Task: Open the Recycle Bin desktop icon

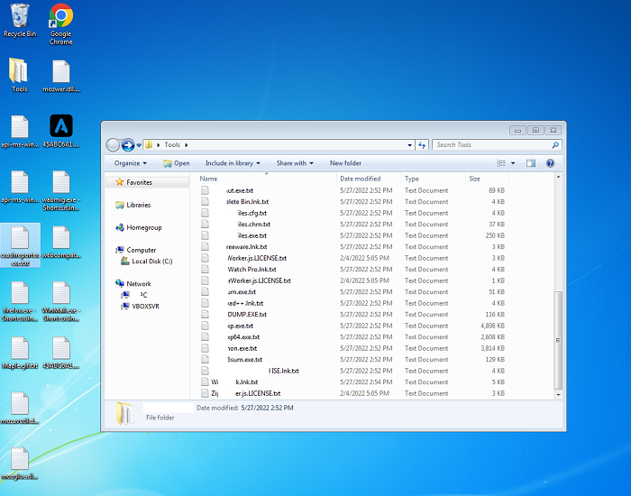Action: point(20,18)
